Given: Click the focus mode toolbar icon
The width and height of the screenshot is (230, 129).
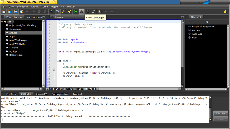Looking at the screenshot, I should point(22,12).
